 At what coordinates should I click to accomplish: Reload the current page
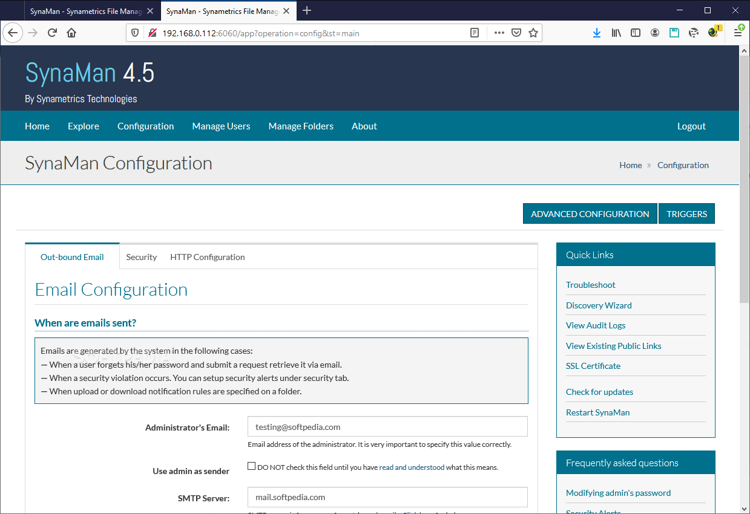[52, 33]
